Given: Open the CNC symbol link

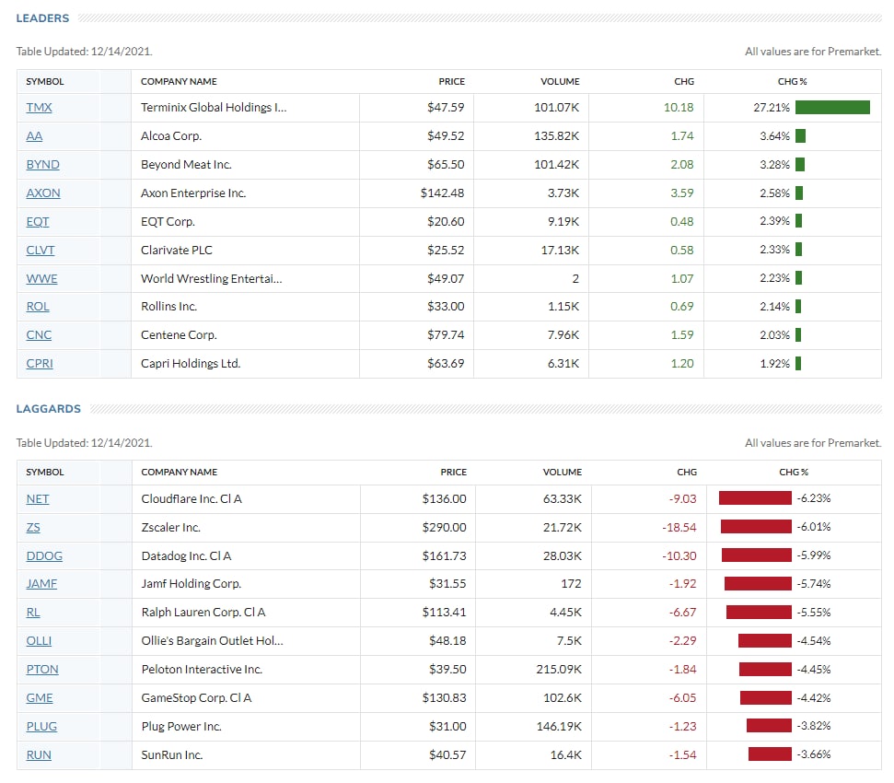Looking at the screenshot, I should pyautogui.click(x=39, y=334).
